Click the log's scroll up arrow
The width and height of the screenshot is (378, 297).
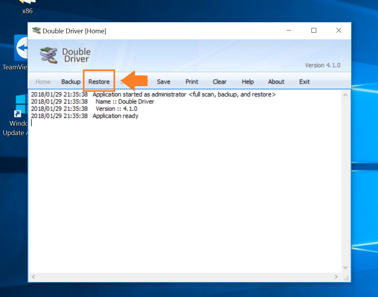tap(345, 95)
